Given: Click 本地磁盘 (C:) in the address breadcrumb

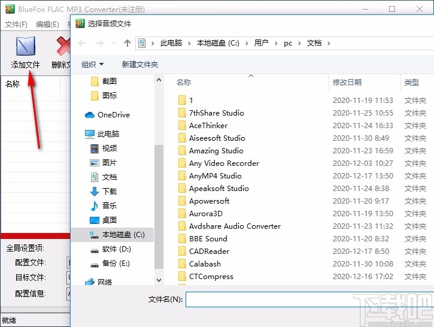Looking at the screenshot, I should tap(218, 43).
